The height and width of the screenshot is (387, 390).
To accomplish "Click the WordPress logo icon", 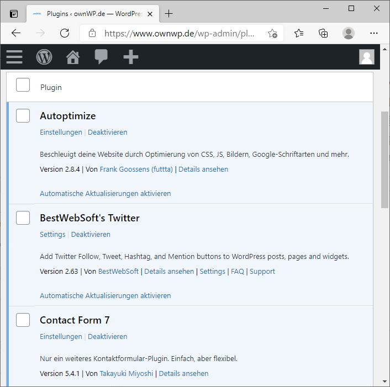I will 44,57.
